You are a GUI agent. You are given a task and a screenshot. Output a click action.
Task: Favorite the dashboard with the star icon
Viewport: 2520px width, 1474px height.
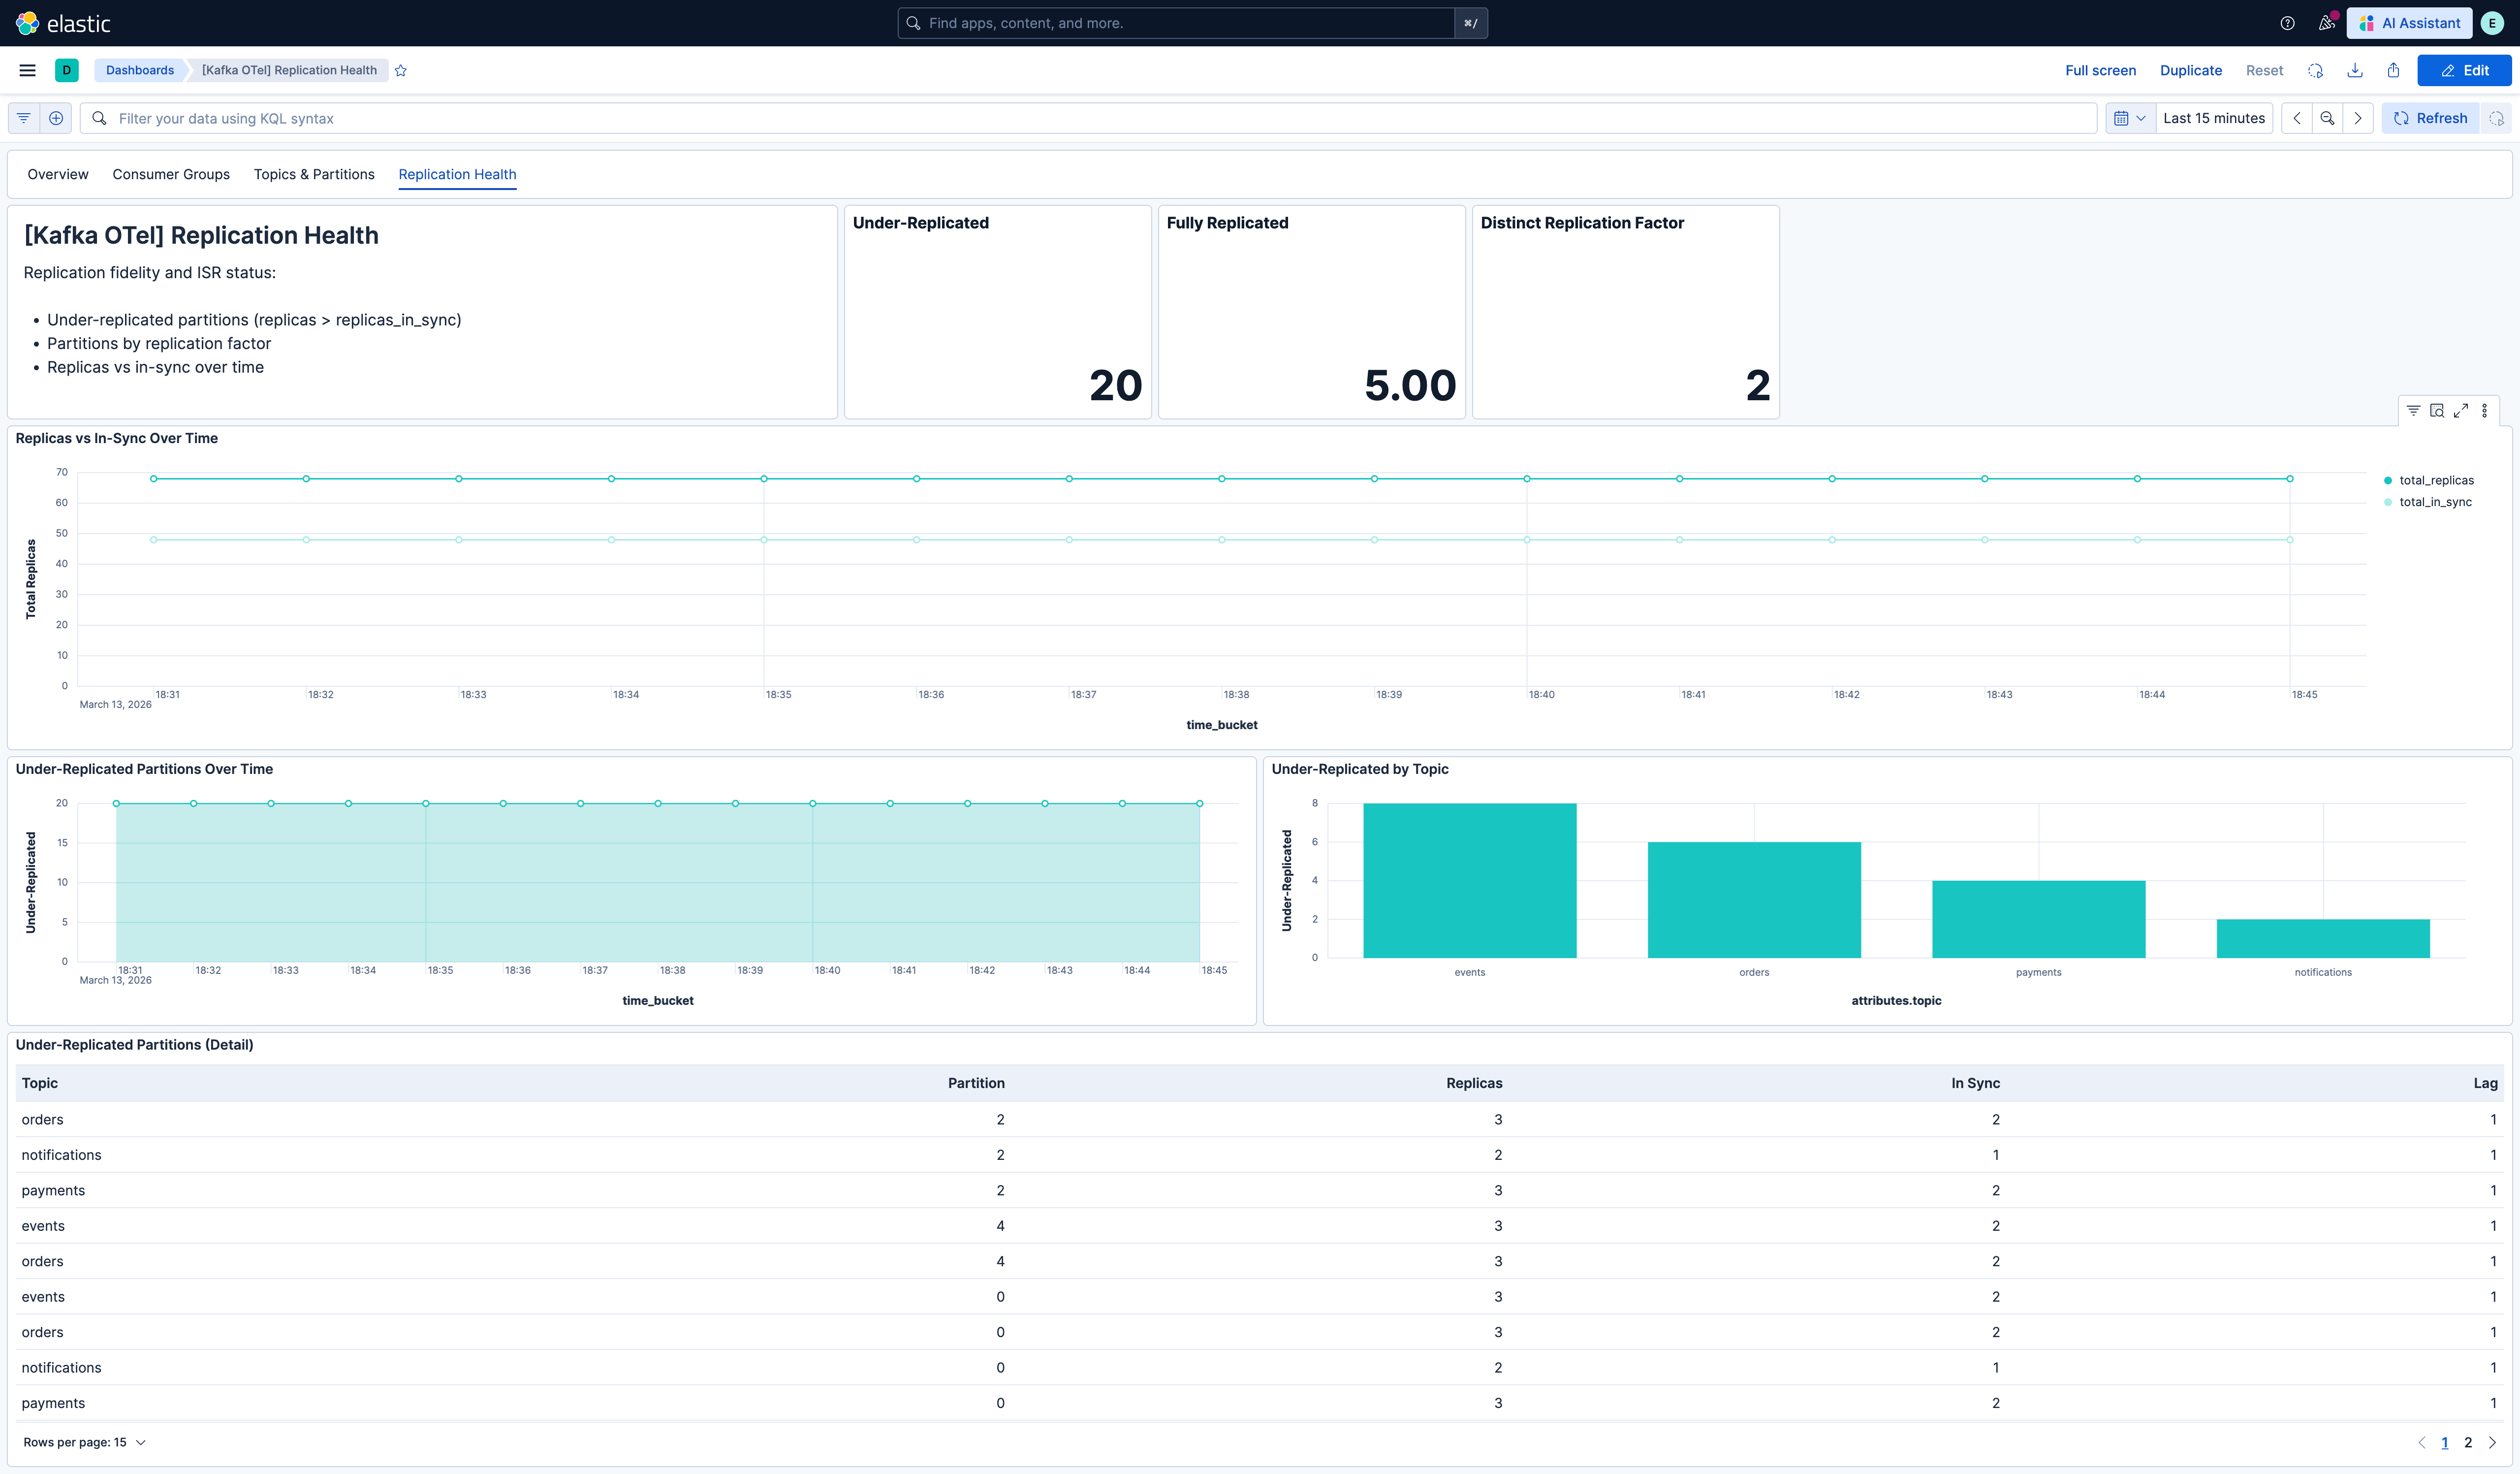[x=401, y=70]
